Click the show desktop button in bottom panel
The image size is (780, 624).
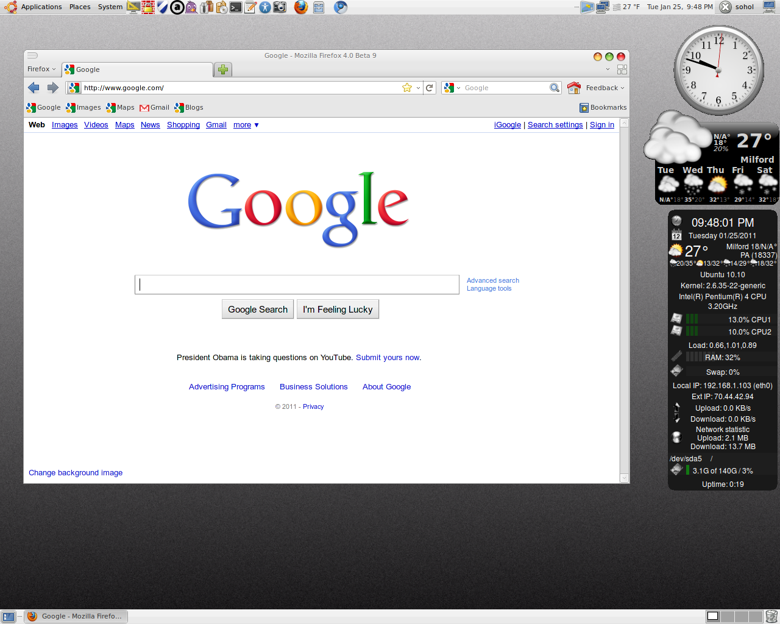[x=9, y=617]
